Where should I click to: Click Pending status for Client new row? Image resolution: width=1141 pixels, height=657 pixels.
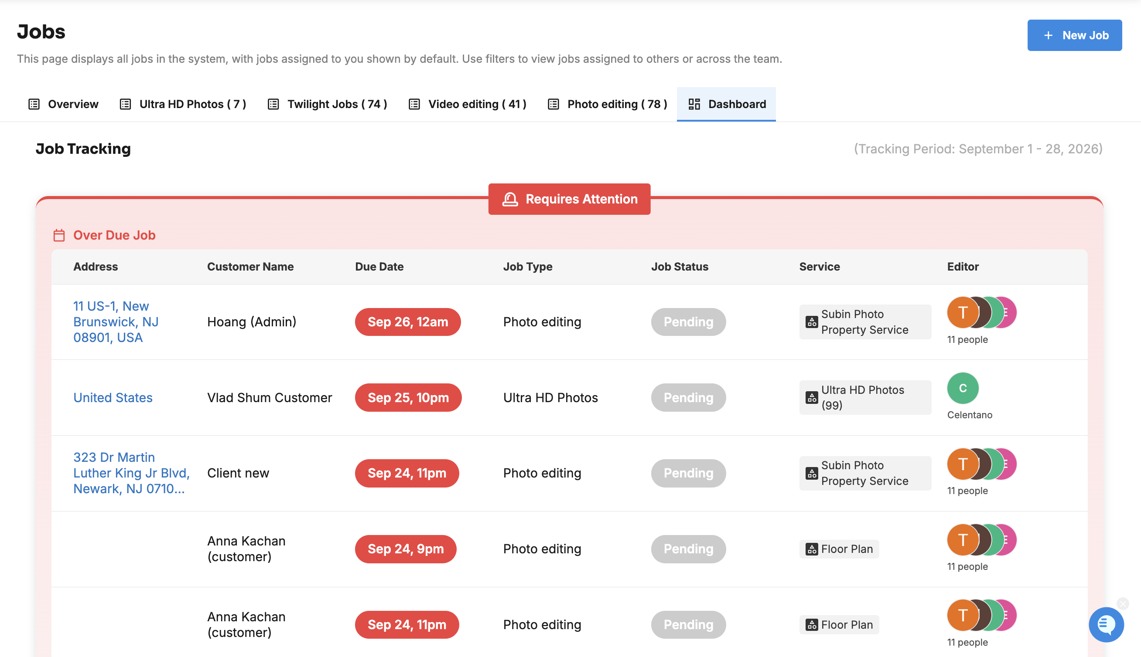688,473
